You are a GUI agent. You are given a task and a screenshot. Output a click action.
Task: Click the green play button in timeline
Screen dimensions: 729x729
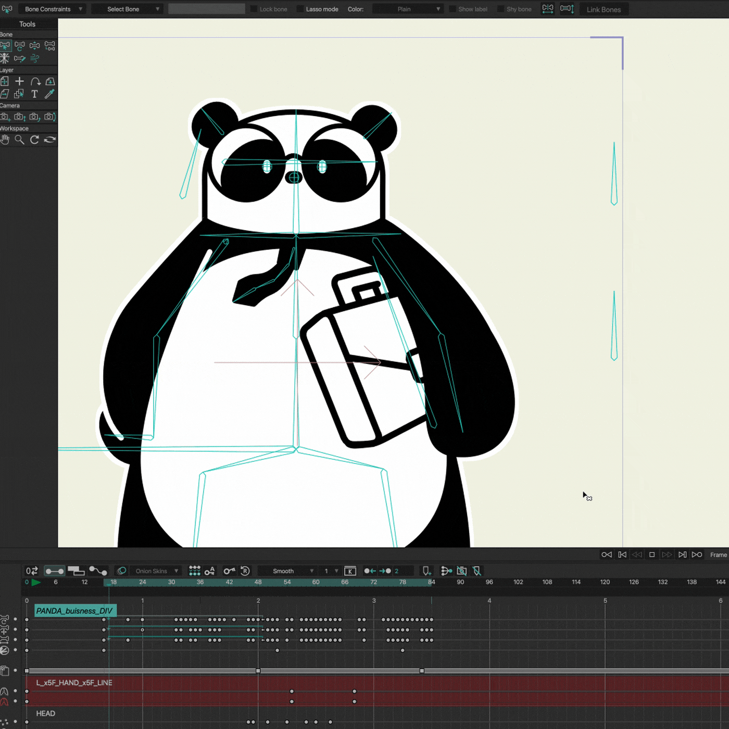coord(36,582)
